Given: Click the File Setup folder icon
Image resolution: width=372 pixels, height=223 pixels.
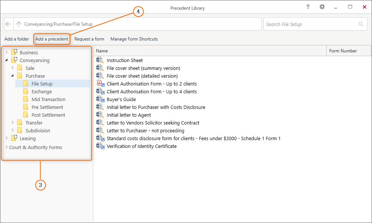Looking at the screenshot, I should tap(26, 84).
